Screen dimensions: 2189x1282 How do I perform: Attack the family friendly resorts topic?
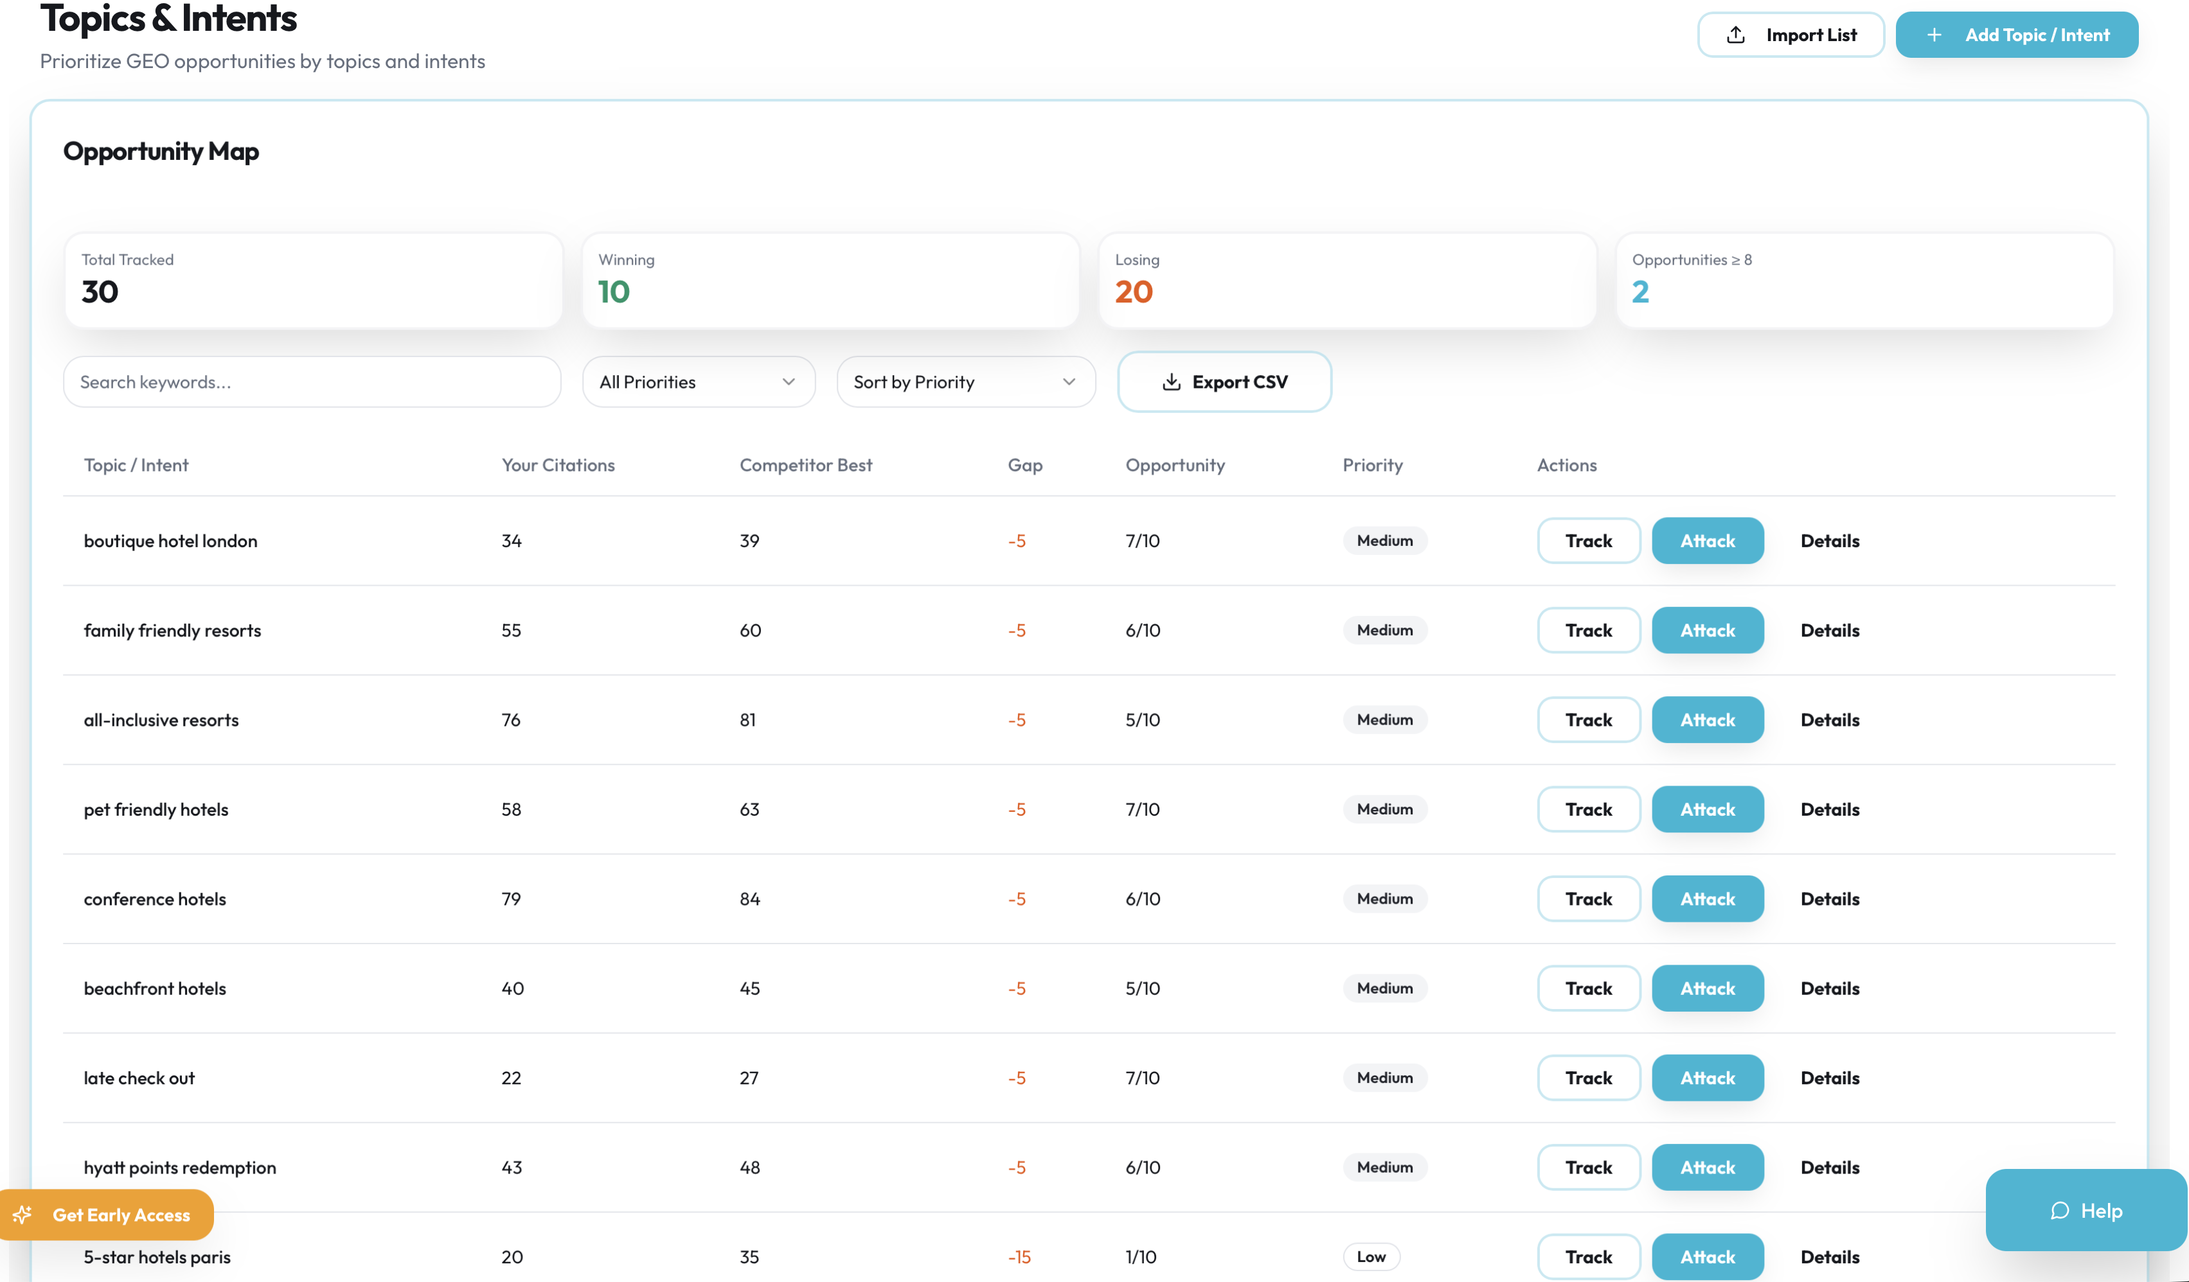tap(1707, 630)
